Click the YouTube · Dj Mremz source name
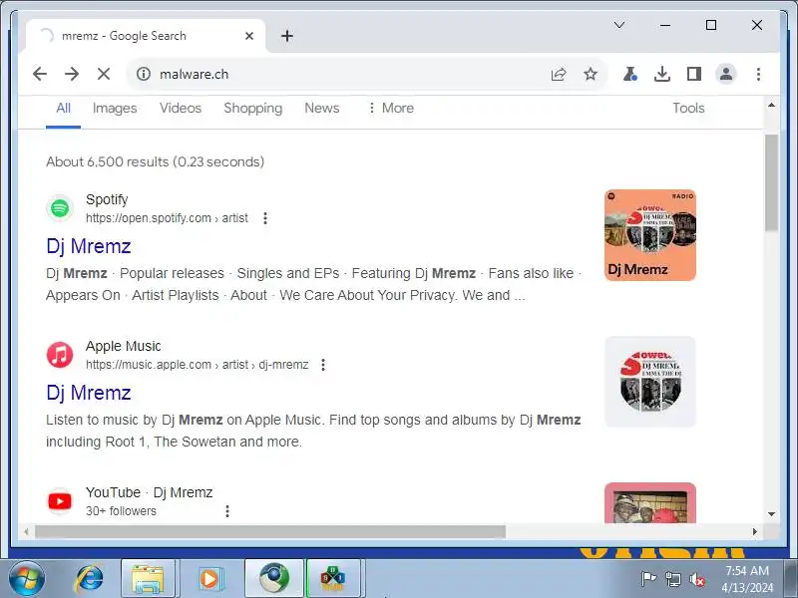798x598 pixels. (149, 492)
